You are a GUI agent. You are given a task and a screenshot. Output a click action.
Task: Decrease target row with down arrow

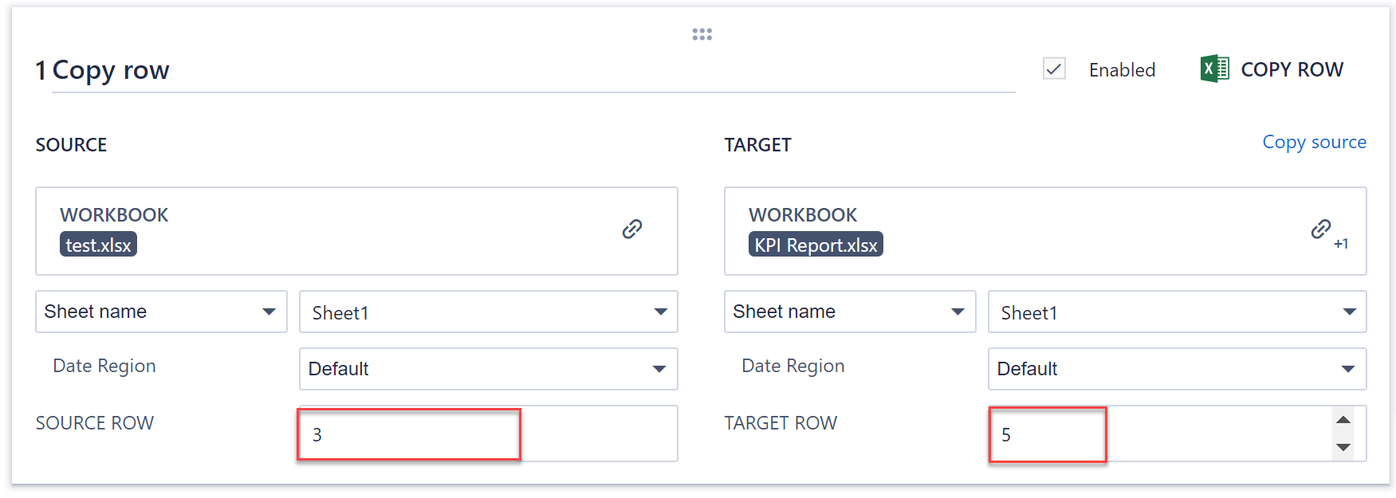coord(1343,447)
